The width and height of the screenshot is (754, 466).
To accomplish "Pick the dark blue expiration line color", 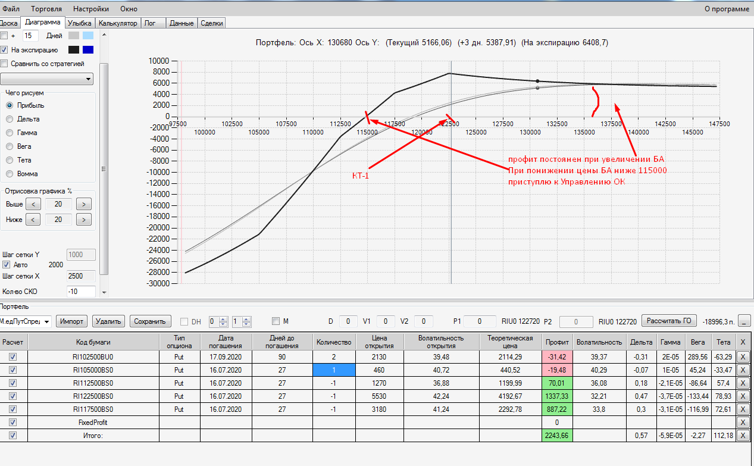I will click(x=88, y=50).
